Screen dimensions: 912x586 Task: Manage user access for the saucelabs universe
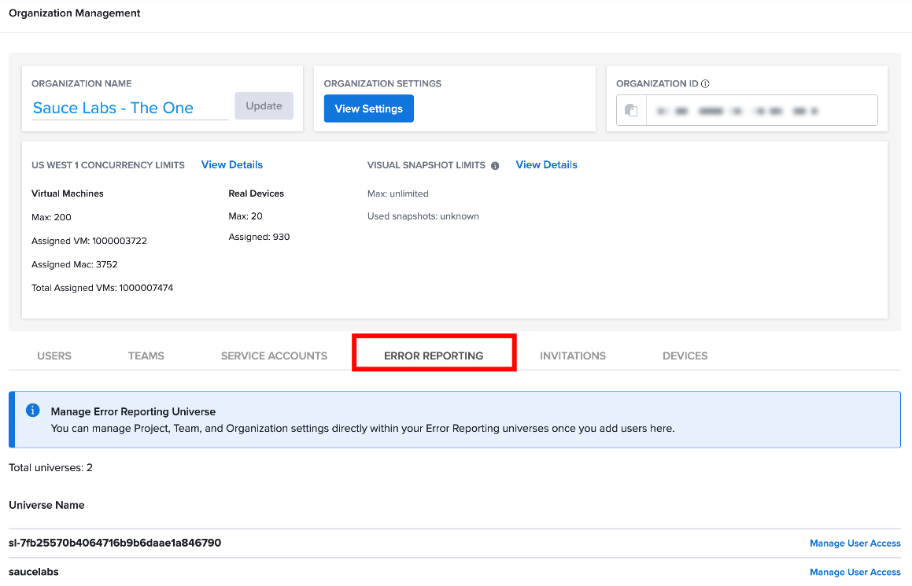pyautogui.click(x=855, y=572)
